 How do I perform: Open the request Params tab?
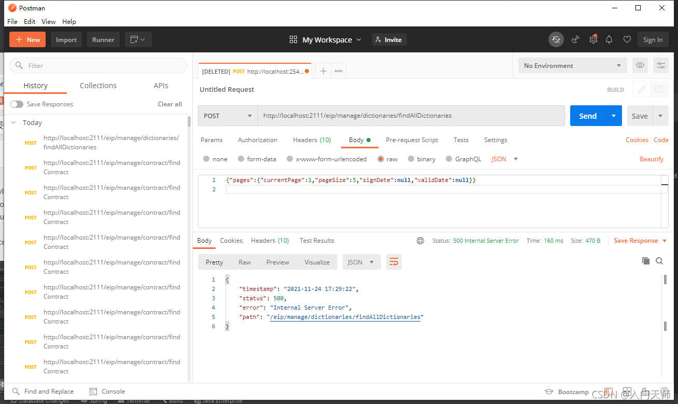211,140
